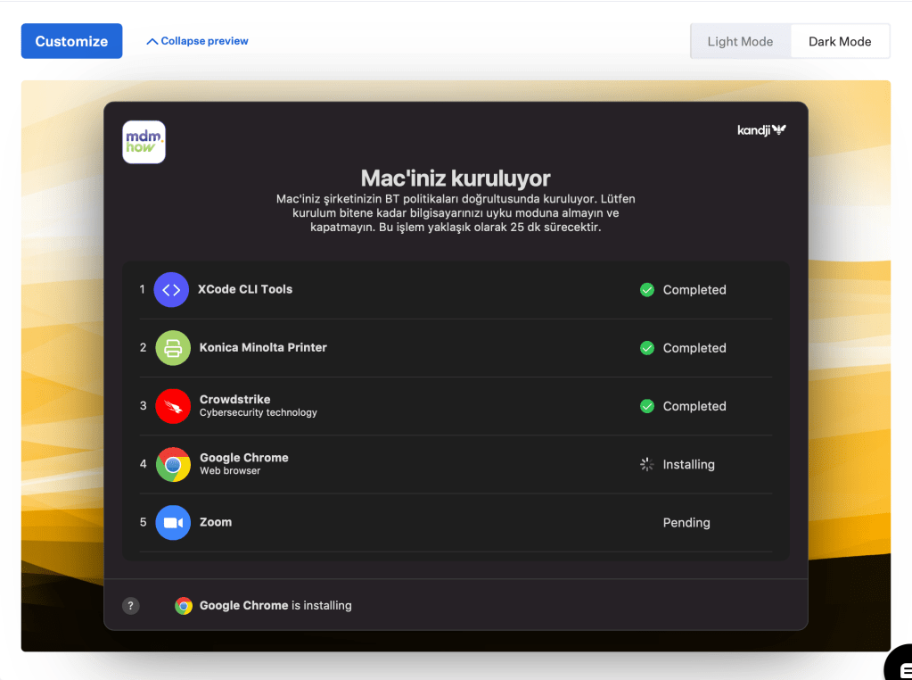Click the XCode CLI Tools icon
Image resolution: width=912 pixels, height=680 pixels.
[x=171, y=290]
